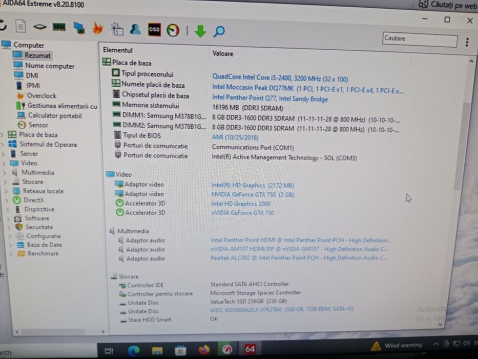This screenshot has width=478, height=359.
Task: Open the three-dot options menu
Action: 467,42
